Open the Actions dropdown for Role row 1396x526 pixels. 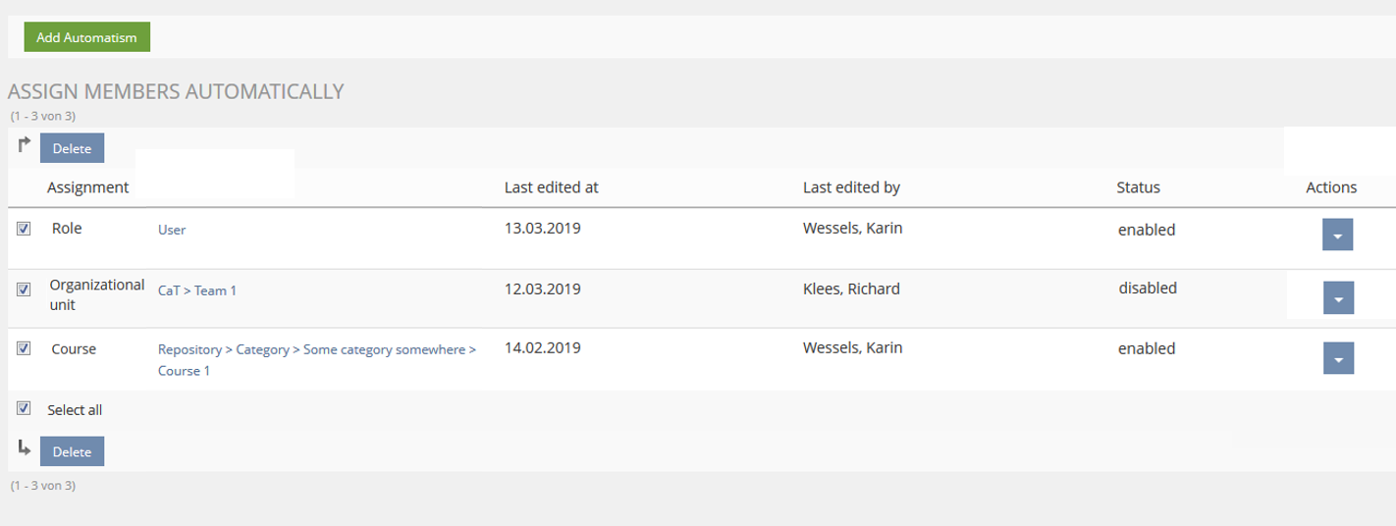tap(1337, 236)
